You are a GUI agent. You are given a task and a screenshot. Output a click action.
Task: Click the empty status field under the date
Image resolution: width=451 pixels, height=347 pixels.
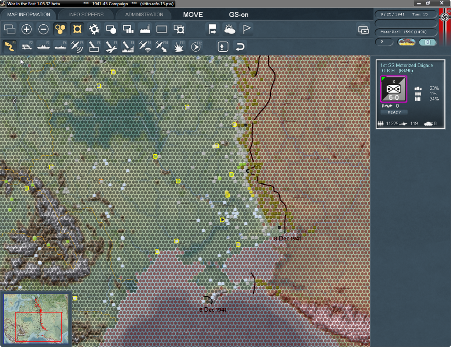click(406, 23)
